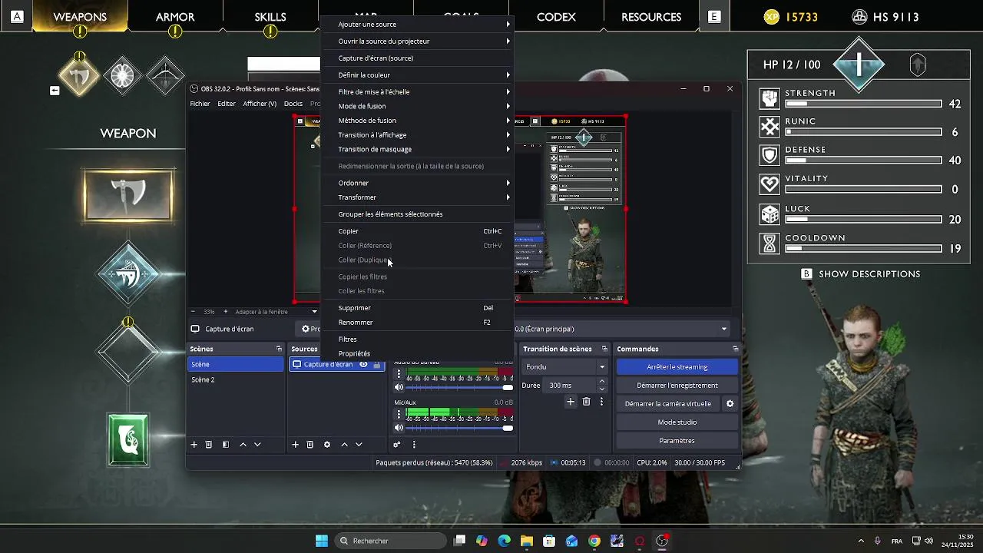Image resolution: width=983 pixels, height=553 pixels.
Task: Click Arrêter le streaming button
Action: tap(677, 367)
